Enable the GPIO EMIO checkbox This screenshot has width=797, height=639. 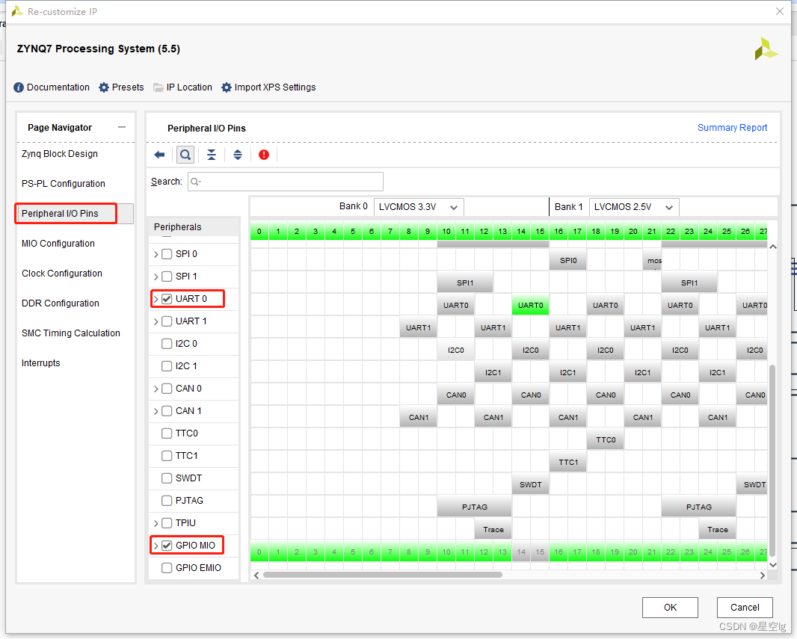tap(167, 568)
